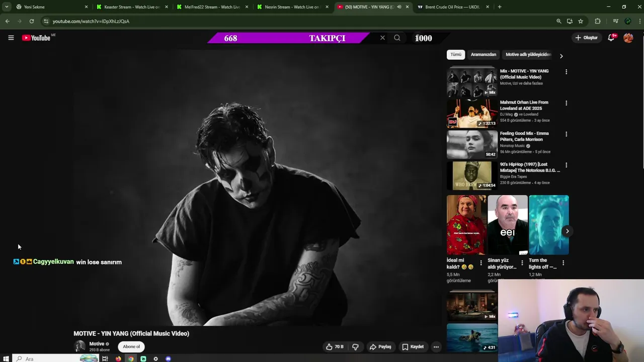Viewport: 644px width, 362px height.
Task: Open the YouTube hamburger guide menu
Action: tap(11, 38)
